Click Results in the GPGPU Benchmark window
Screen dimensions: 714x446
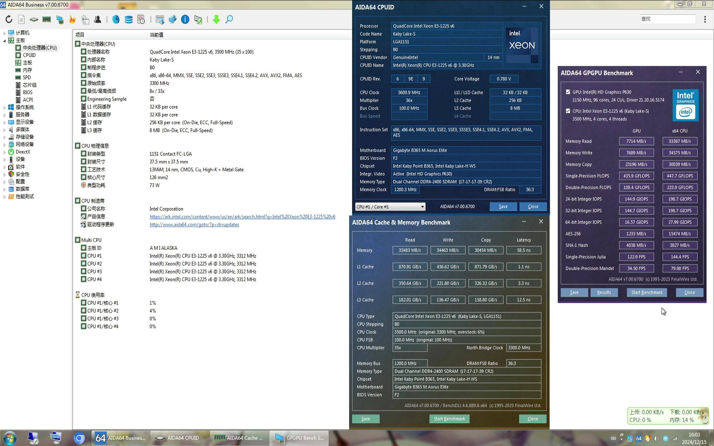pos(604,292)
